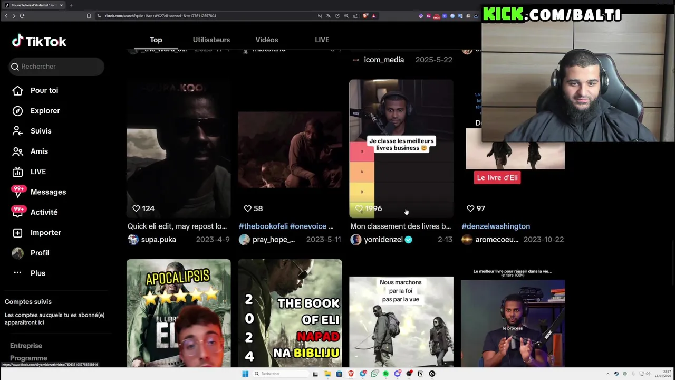Switch to the Utilisateurs tab

click(x=211, y=40)
